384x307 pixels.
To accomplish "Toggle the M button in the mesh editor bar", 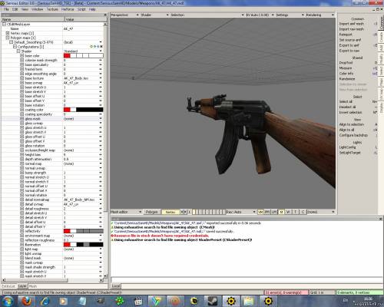I will tap(281, 212).
